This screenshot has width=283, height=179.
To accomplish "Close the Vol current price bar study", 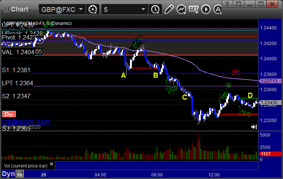I will [51, 164].
